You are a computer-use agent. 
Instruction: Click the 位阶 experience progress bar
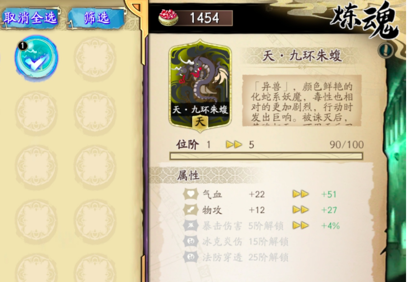pyautogui.click(x=266, y=156)
